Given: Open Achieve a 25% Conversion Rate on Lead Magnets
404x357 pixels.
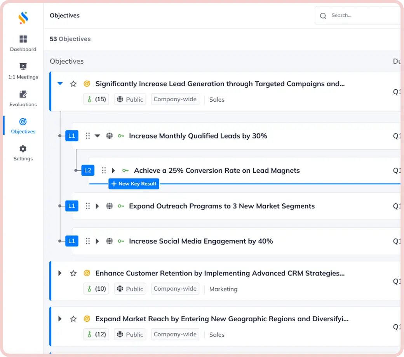Looking at the screenshot, I should [x=217, y=170].
